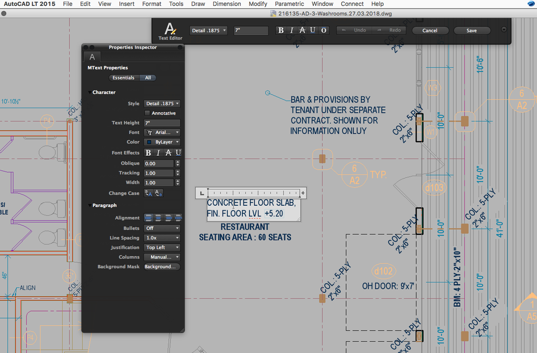Screen dimensions: 537x353
Task: Open the Font dropdown showing Arial
Action: point(162,132)
